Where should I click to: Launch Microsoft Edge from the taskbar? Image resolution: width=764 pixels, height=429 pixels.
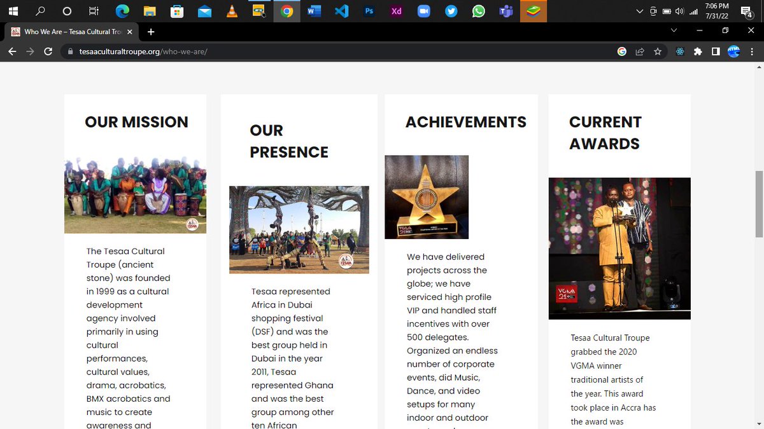tap(122, 11)
